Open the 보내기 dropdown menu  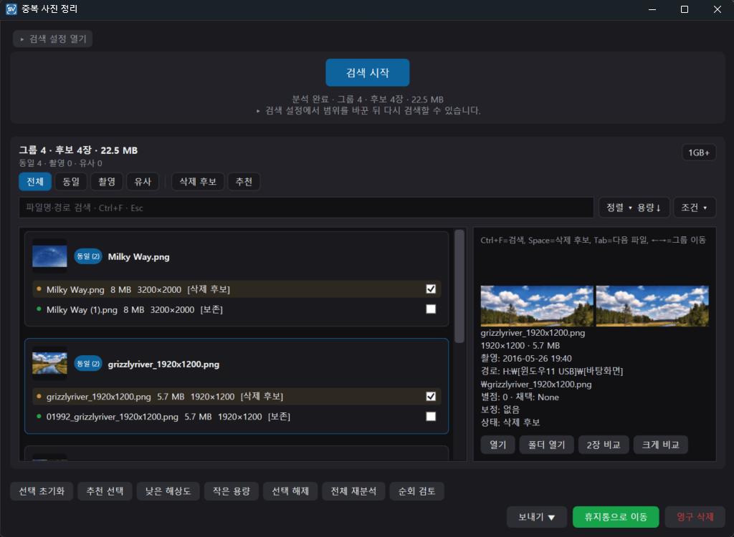(536, 517)
